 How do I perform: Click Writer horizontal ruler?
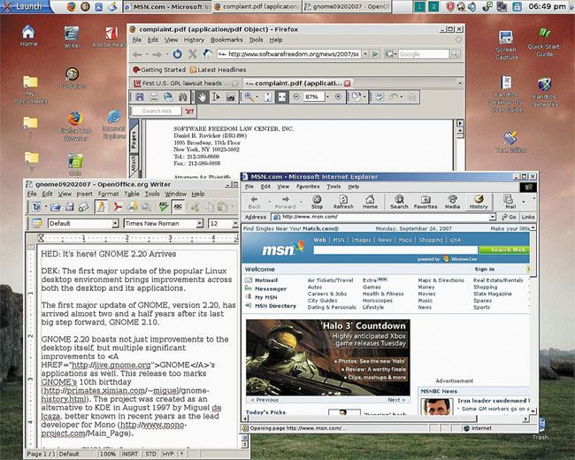137,238
